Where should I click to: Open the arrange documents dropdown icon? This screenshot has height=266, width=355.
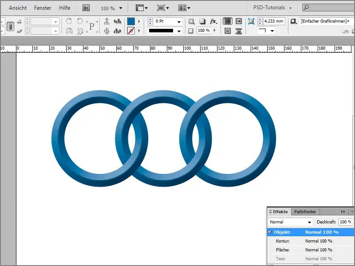(x=184, y=8)
